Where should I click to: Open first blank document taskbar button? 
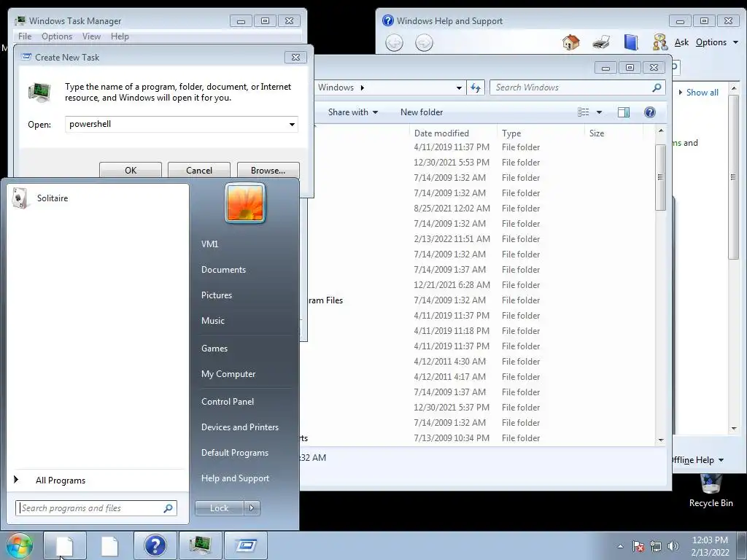pos(65,545)
